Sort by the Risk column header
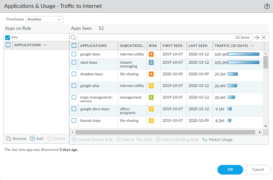The height and width of the screenshot is (180, 273). click(x=153, y=46)
